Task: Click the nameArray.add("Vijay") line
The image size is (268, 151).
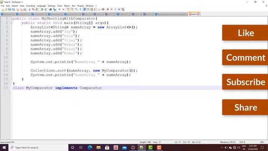Action: [56, 40]
